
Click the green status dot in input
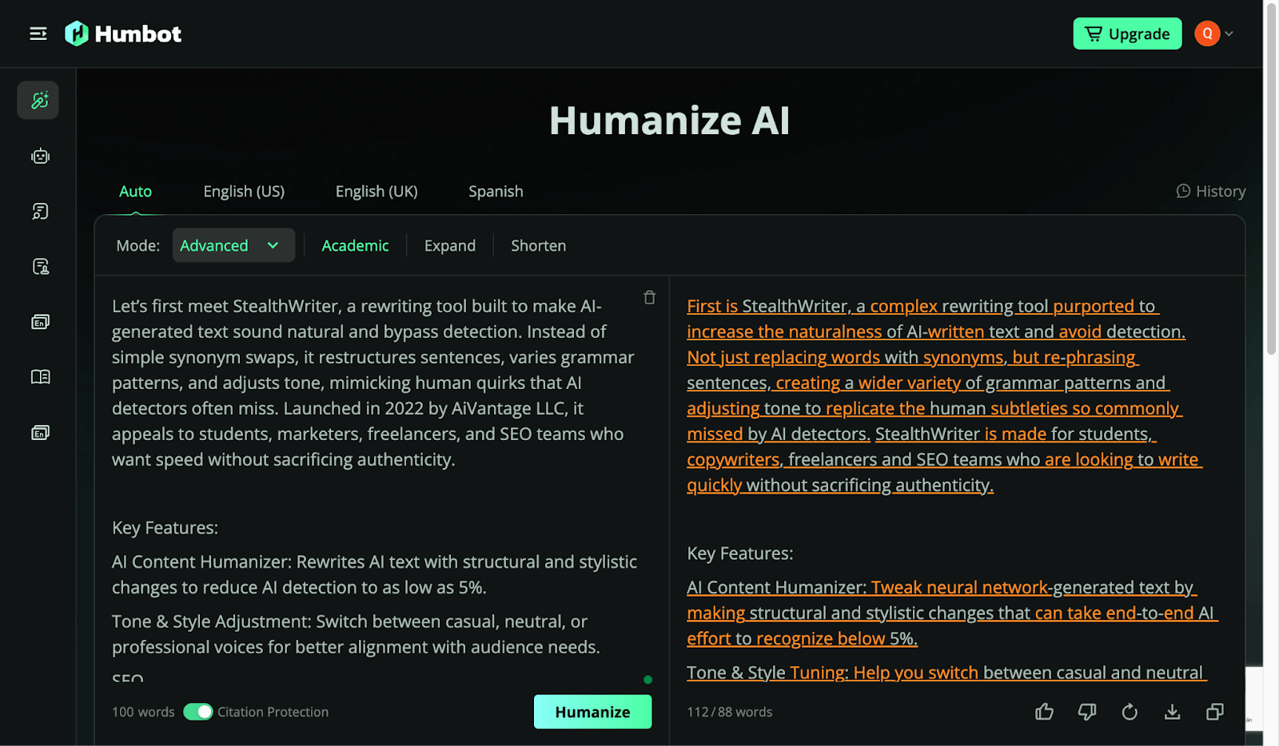[x=647, y=680]
